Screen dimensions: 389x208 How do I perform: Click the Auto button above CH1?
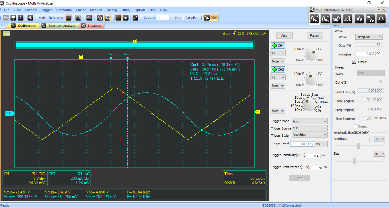pos(284,36)
